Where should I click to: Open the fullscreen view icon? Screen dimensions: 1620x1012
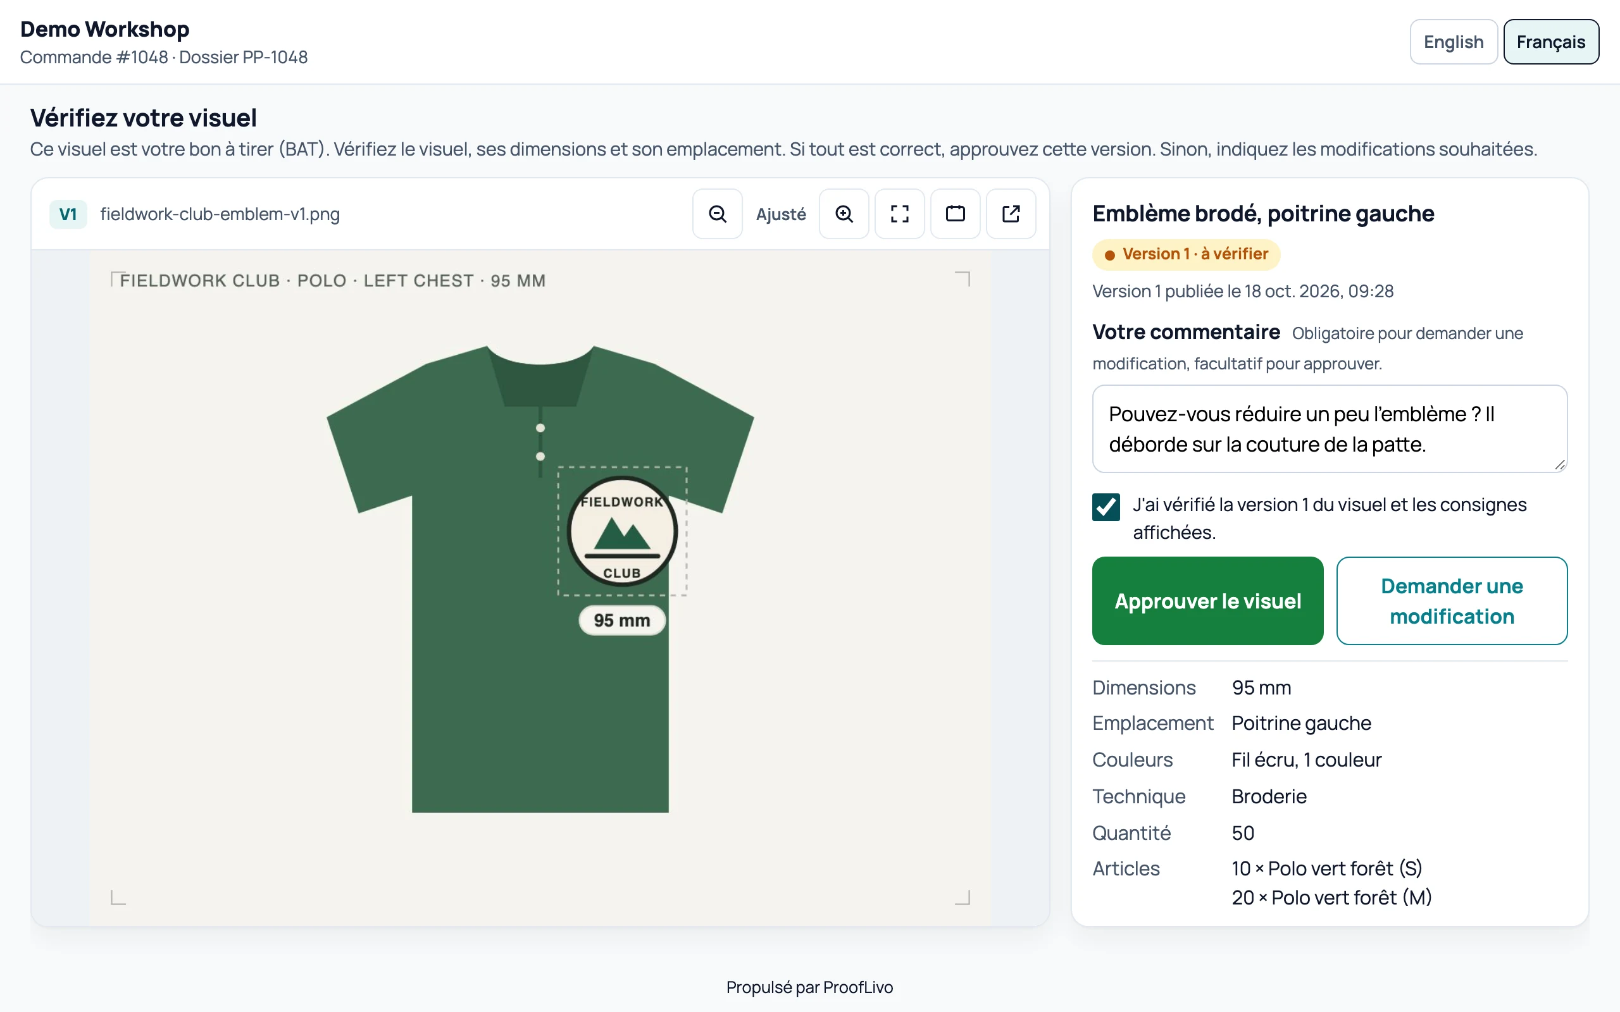click(899, 214)
